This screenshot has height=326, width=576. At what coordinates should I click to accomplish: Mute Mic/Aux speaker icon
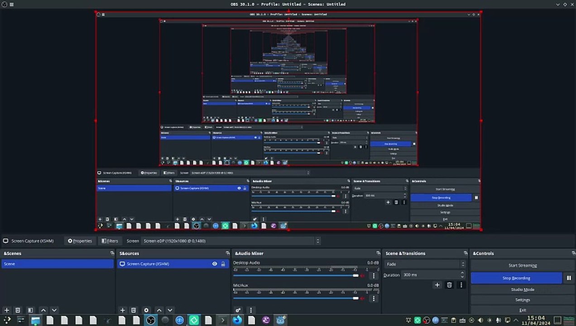point(362,298)
